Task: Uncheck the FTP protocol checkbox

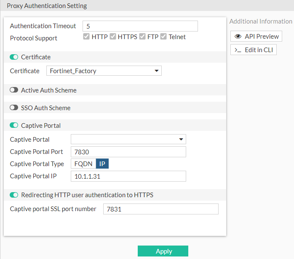Action: tap(142, 37)
